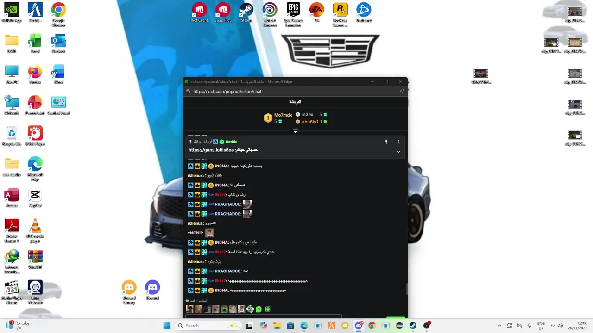Click the Mo7mdk leaderboard username
The height and width of the screenshot is (333, 593).
(283, 115)
